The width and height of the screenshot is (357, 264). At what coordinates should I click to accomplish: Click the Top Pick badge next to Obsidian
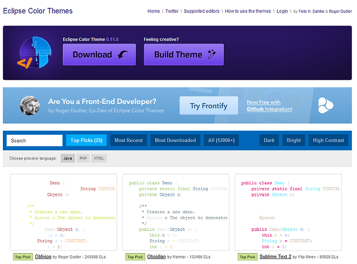click(135, 257)
